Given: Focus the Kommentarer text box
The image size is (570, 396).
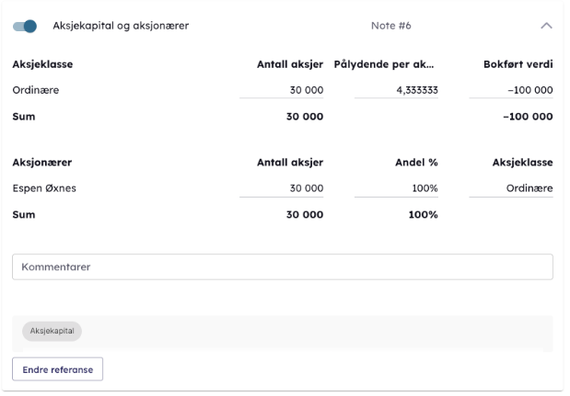Looking at the screenshot, I should tap(282, 266).
